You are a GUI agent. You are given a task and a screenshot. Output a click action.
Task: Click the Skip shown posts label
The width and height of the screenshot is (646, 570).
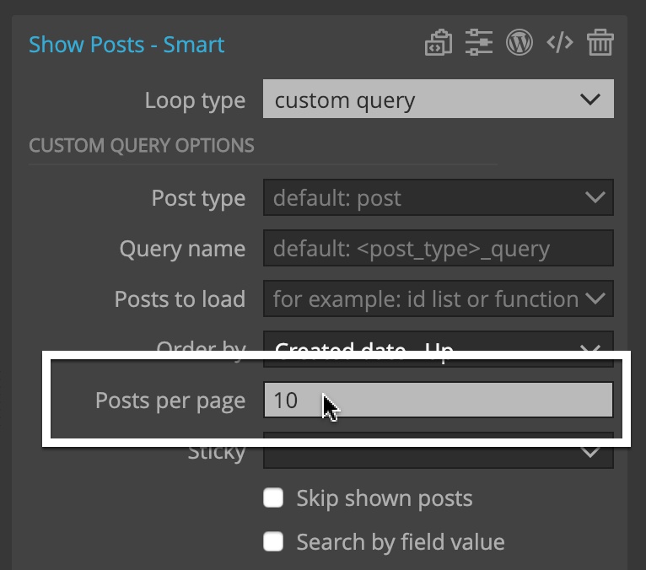click(385, 498)
